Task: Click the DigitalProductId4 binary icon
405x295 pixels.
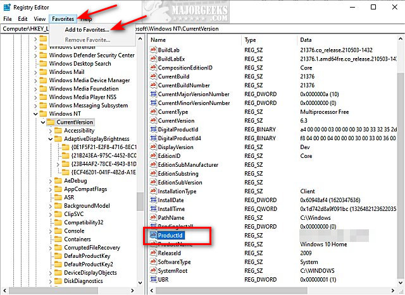Action: (153, 138)
